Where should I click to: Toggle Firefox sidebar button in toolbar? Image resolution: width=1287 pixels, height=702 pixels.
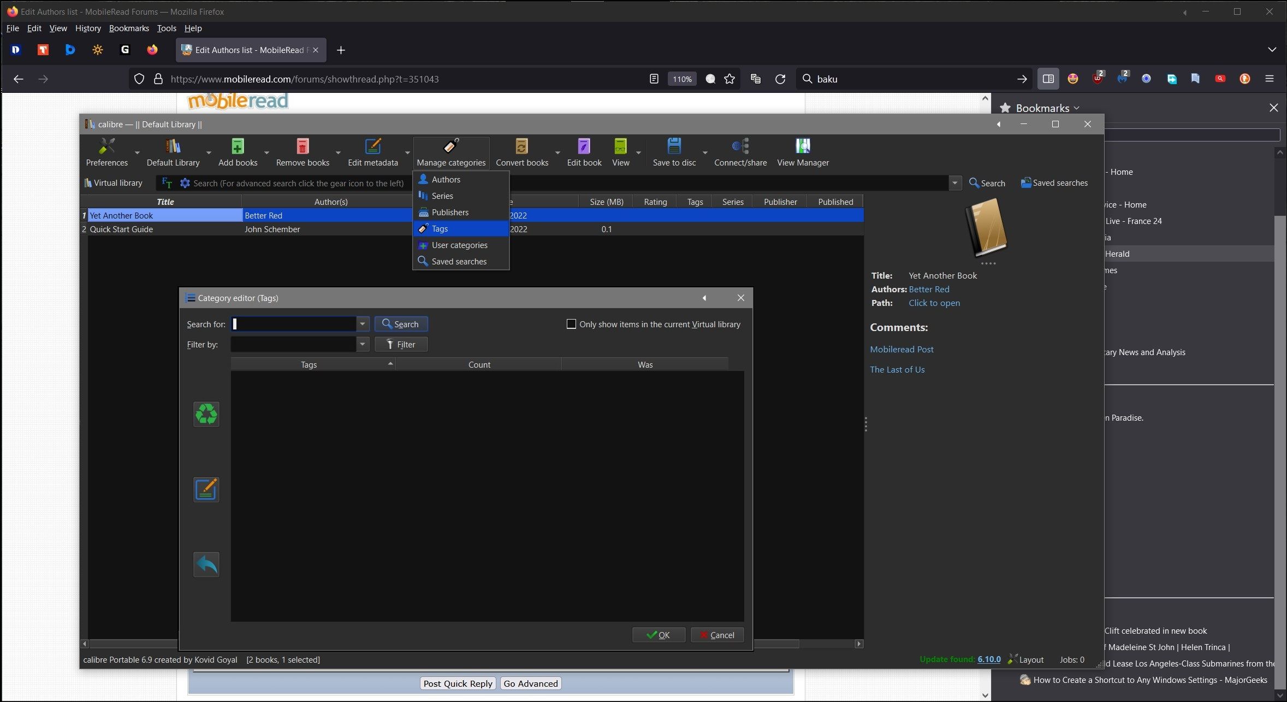pyautogui.click(x=1048, y=79)
